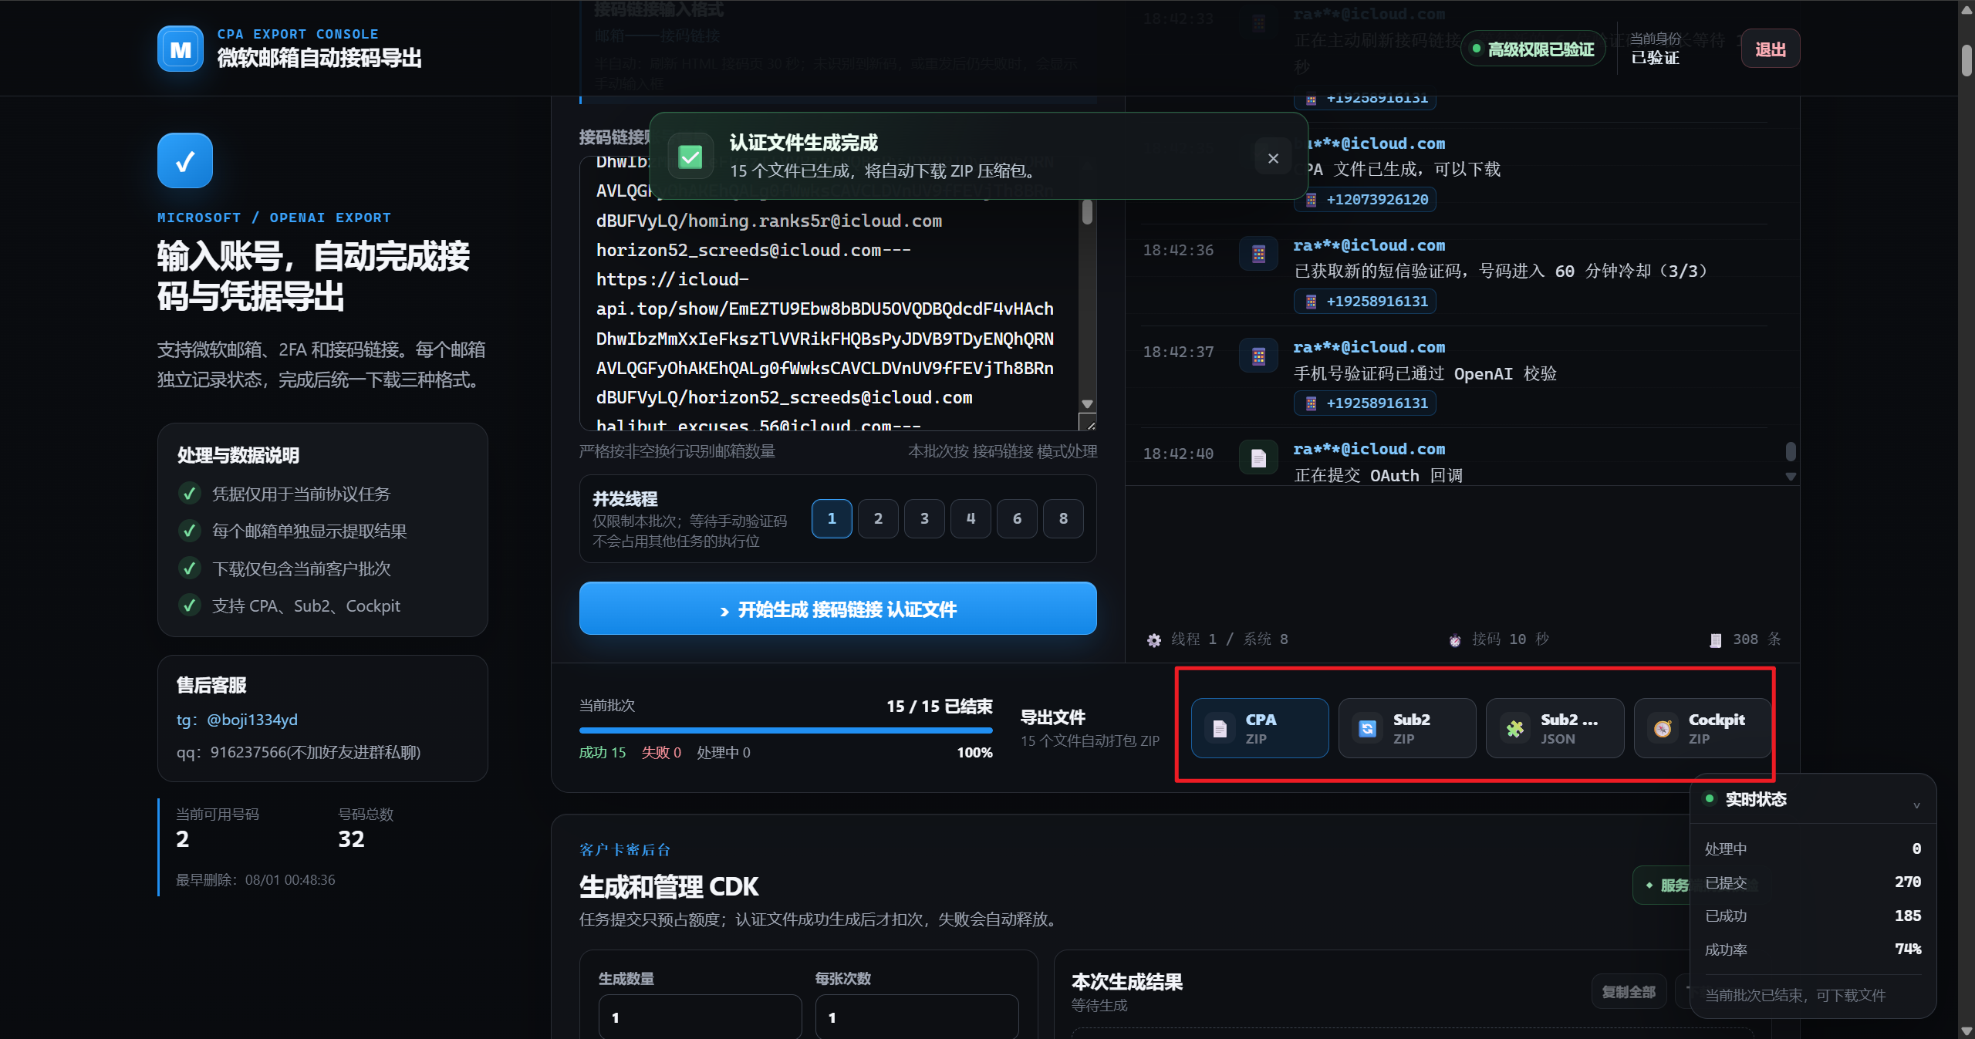The height and width of the screenshot is (1039, 1975).
Task: Click the qq number 916237566 line
Action: (x=299, y=753)
